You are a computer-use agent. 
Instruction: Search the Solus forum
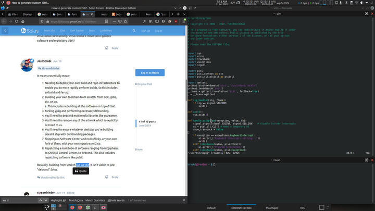tap(134, 31)
